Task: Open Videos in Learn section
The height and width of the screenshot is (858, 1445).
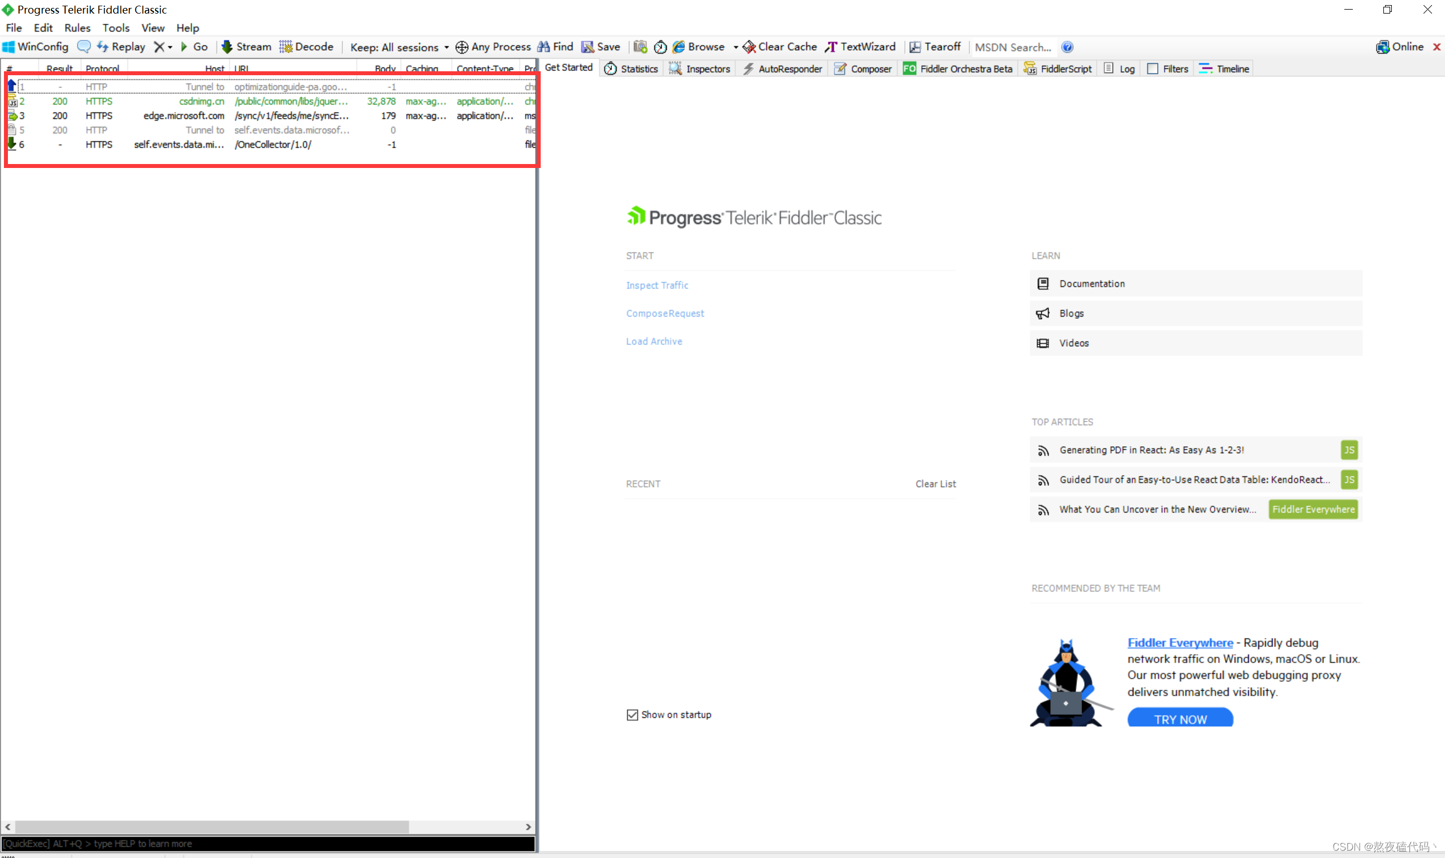Action: pos(1196,343)
